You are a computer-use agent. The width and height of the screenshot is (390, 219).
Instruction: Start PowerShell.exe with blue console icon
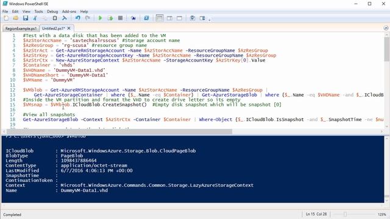tap(146, 18)
